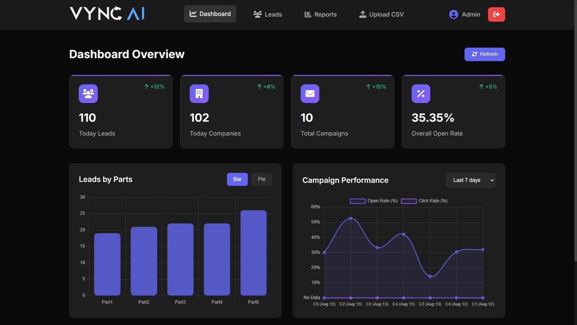Screen dimensions: 577x325
Task: Click the Today Companies building icon
Action: pos(199,93)
